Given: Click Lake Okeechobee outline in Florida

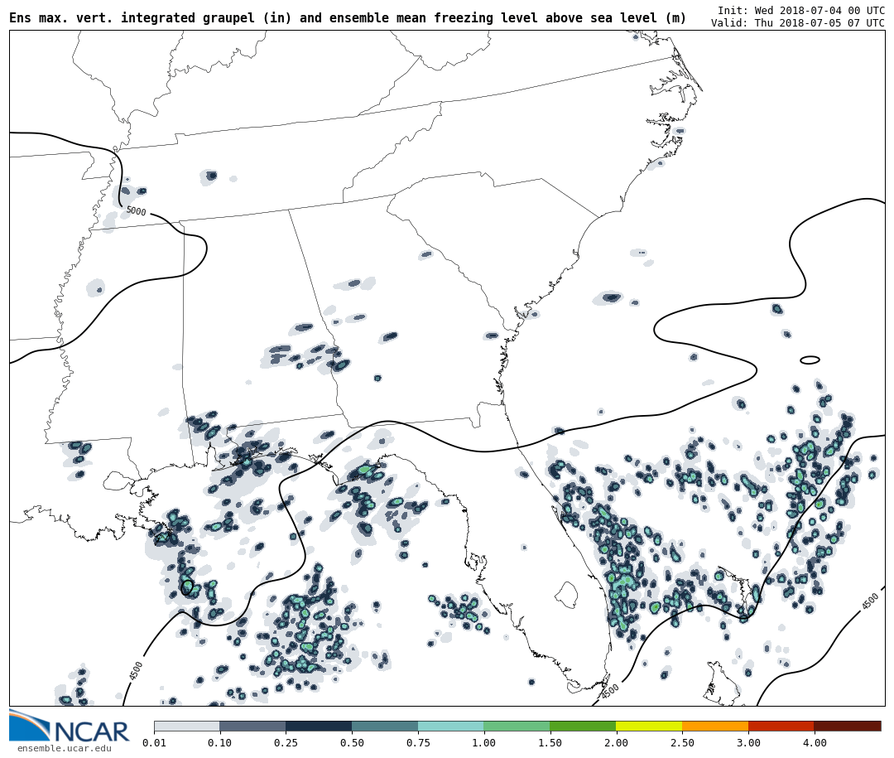Looking at the screenshot, I should [x=566, y=594].
